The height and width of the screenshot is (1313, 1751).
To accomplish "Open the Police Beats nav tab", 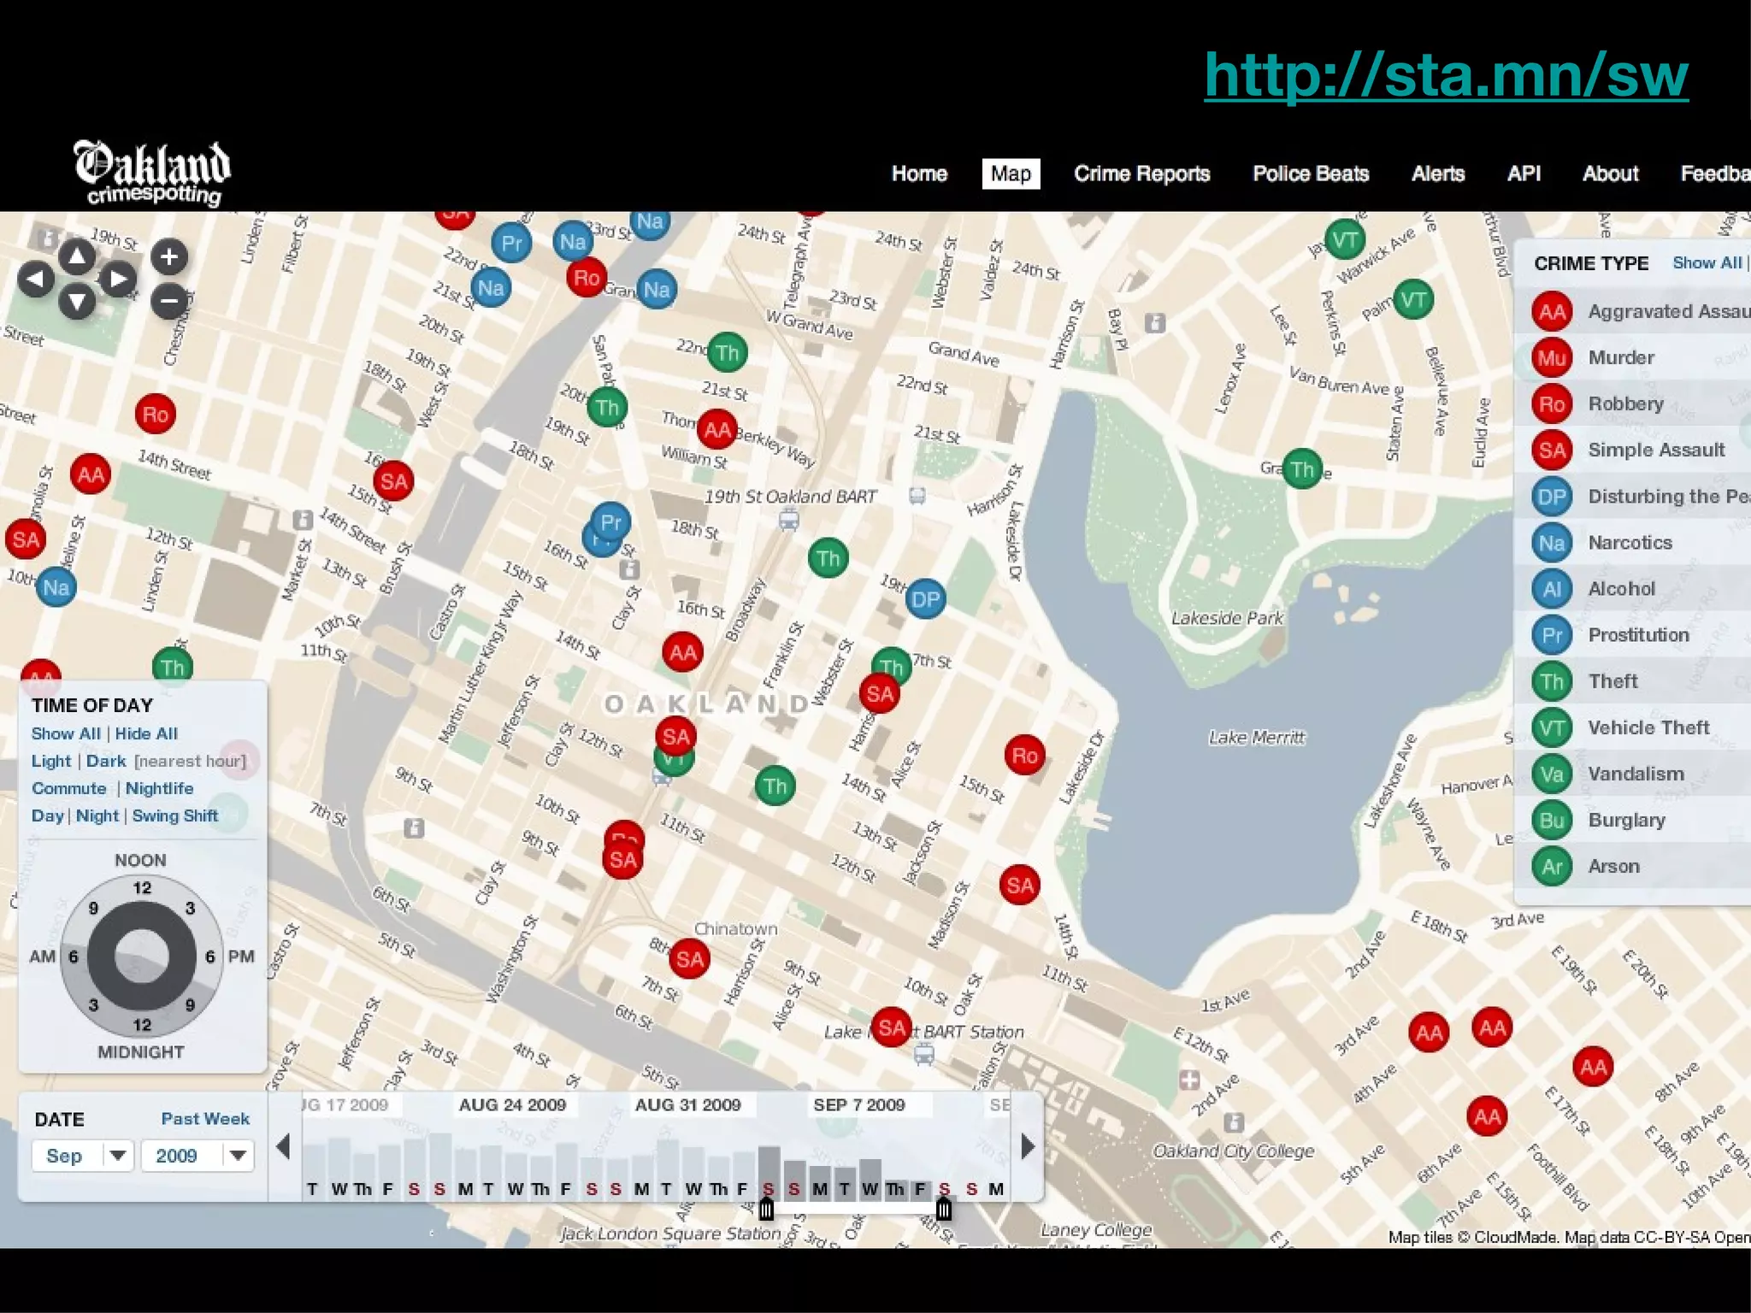I will tap(1310, 174).
